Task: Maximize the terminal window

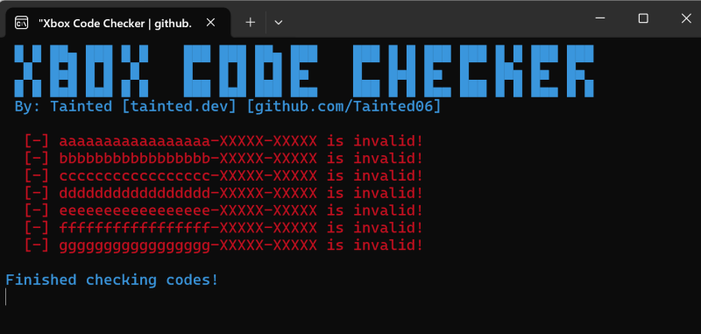Action: coord(643,18)
